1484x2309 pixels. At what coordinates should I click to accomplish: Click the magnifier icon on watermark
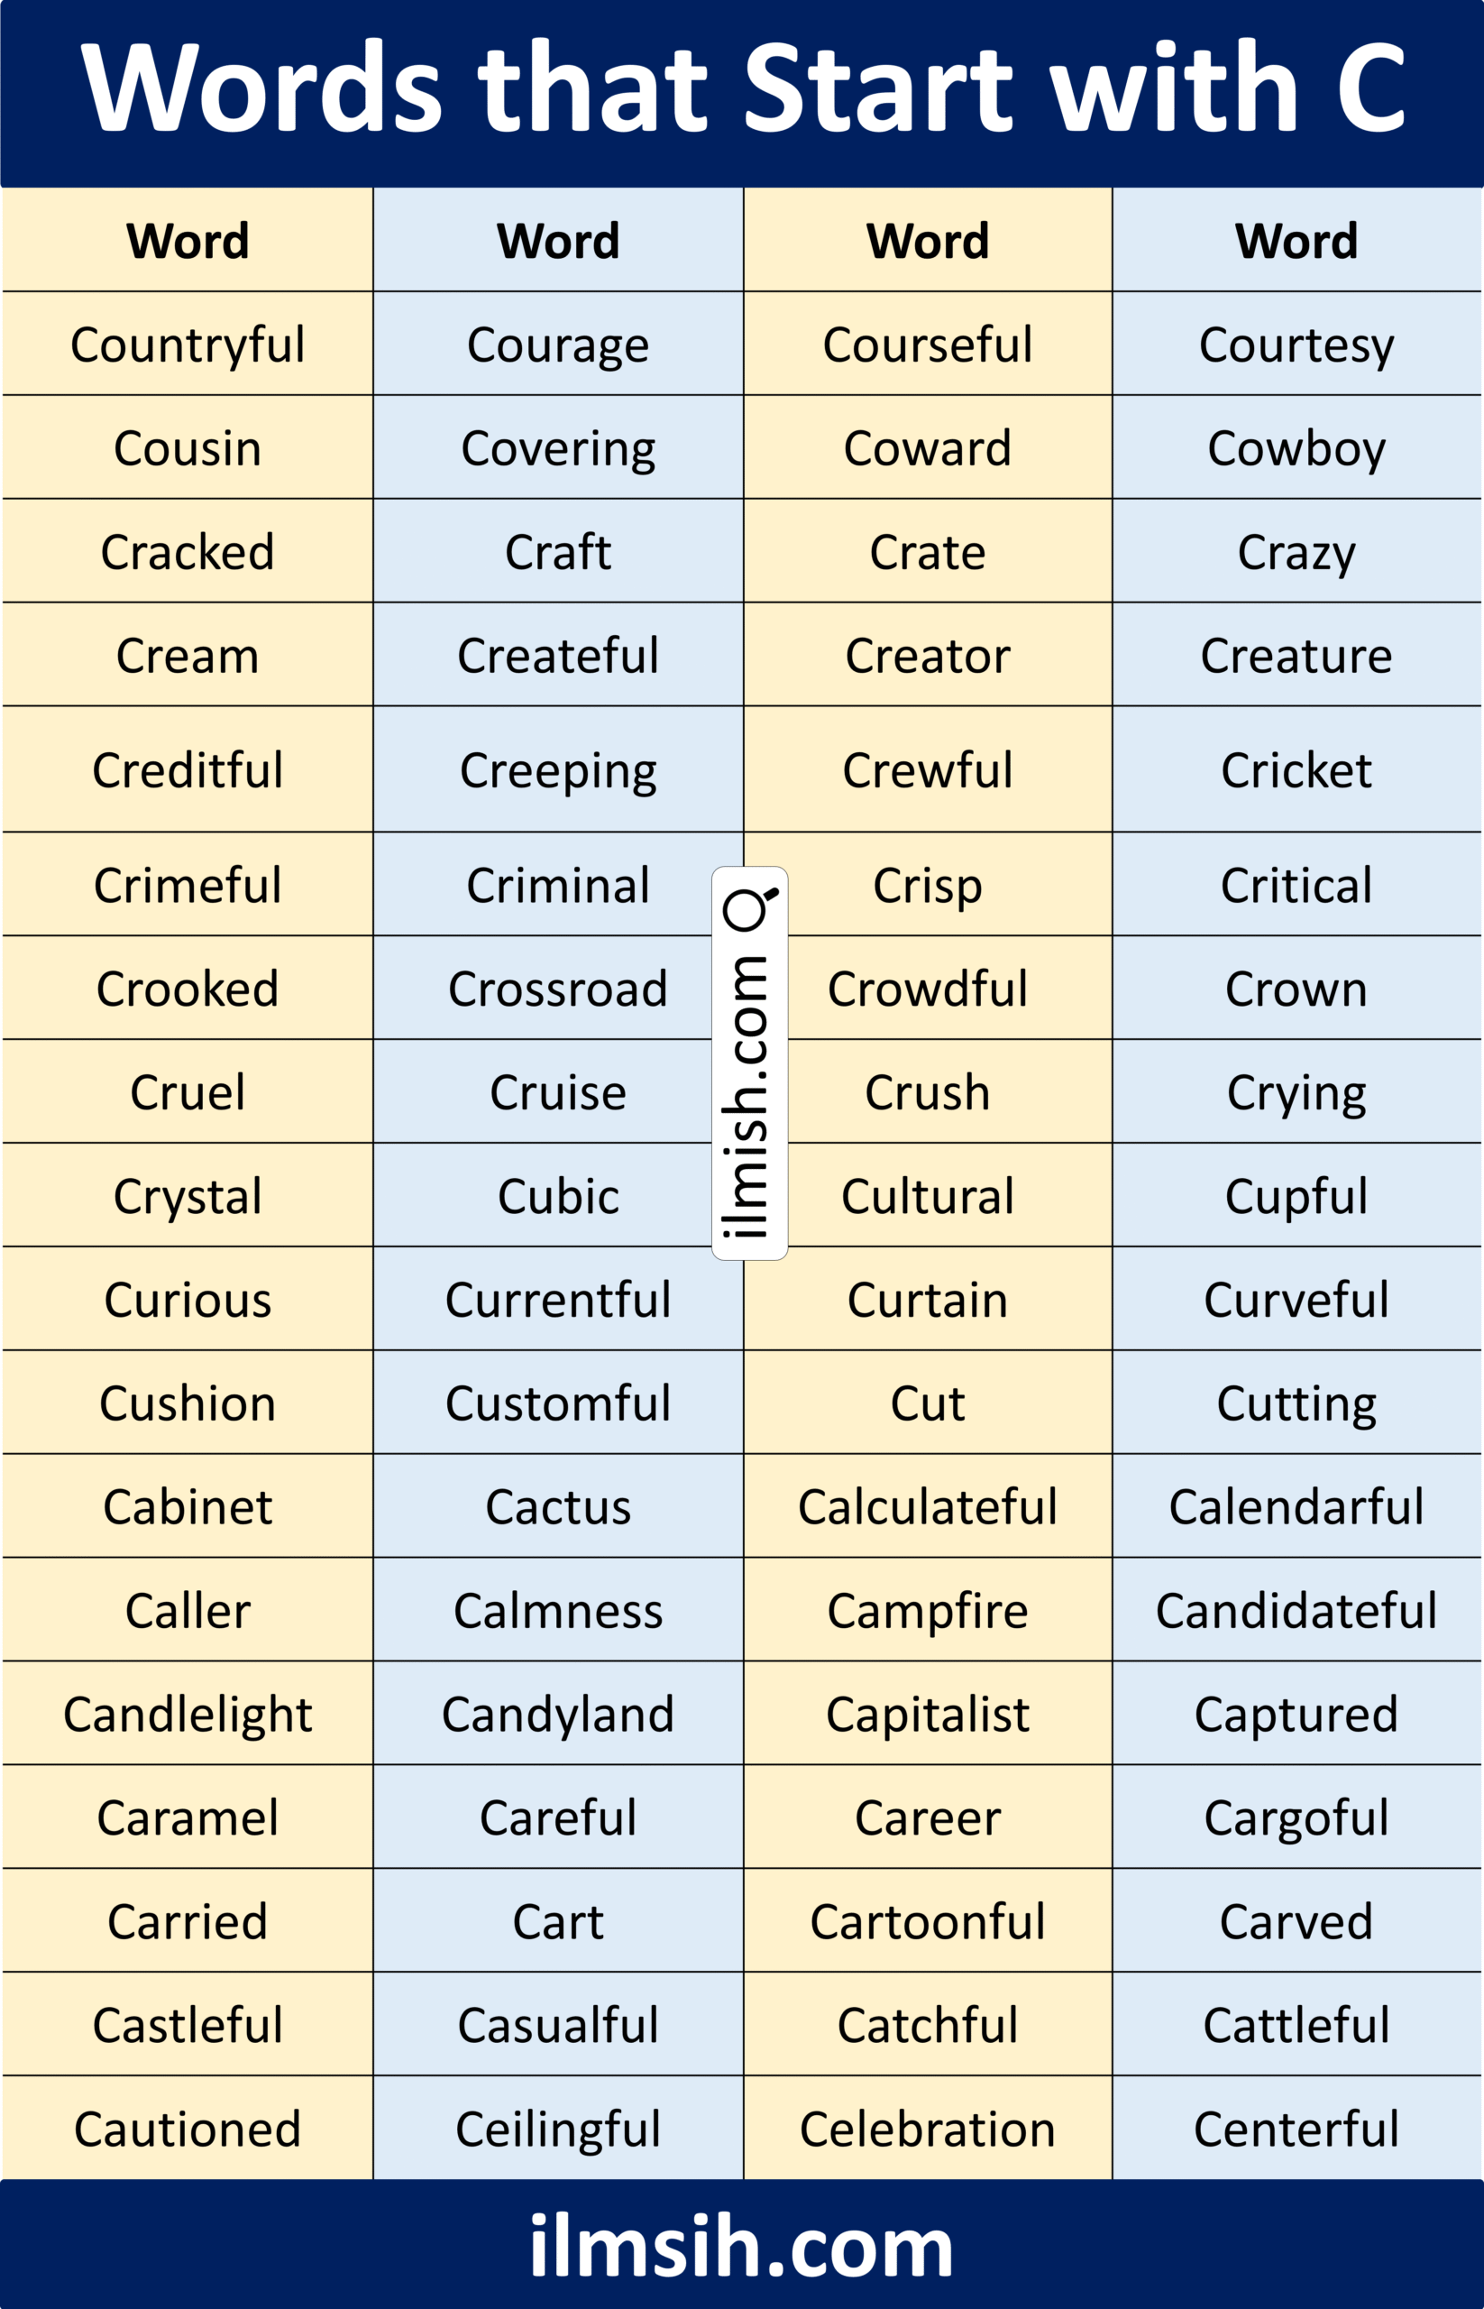(x=751, y=908)
